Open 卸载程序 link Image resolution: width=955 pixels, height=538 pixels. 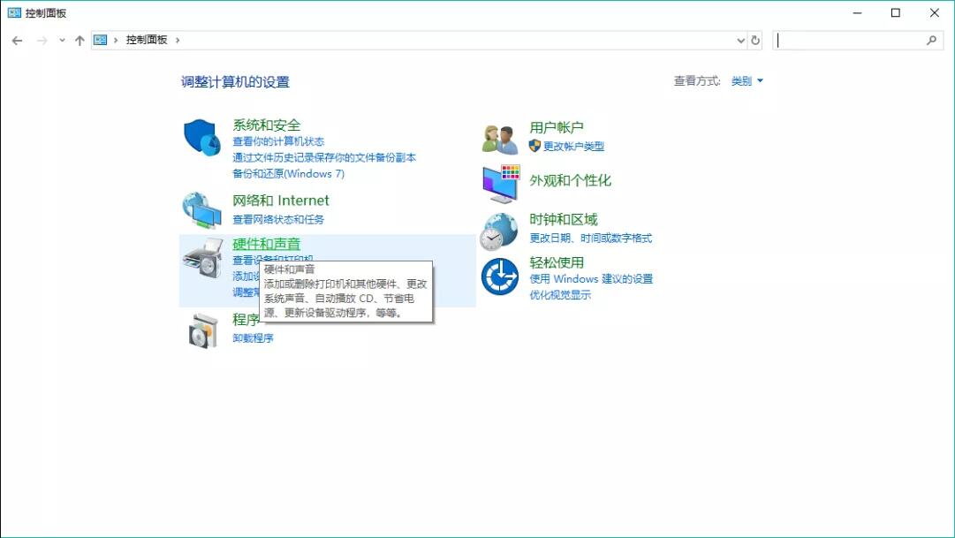pos(253,338)
